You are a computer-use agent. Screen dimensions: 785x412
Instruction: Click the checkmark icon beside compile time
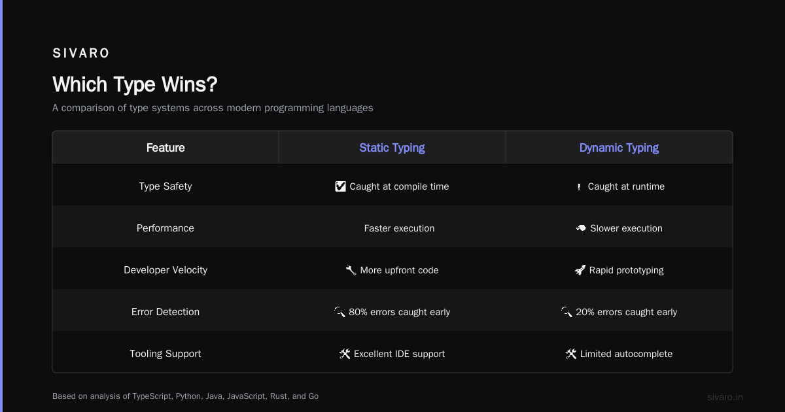(340, 186)
